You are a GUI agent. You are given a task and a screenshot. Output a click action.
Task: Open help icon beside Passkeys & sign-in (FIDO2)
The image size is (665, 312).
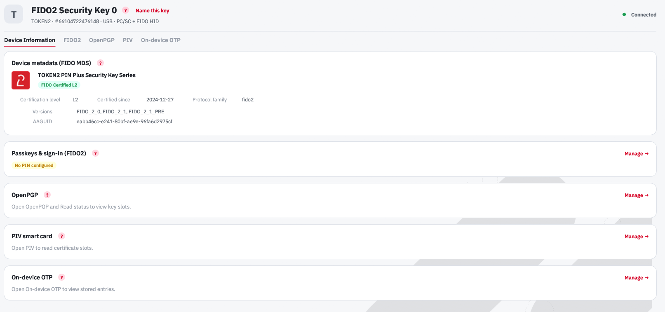[x=95, y=153]
